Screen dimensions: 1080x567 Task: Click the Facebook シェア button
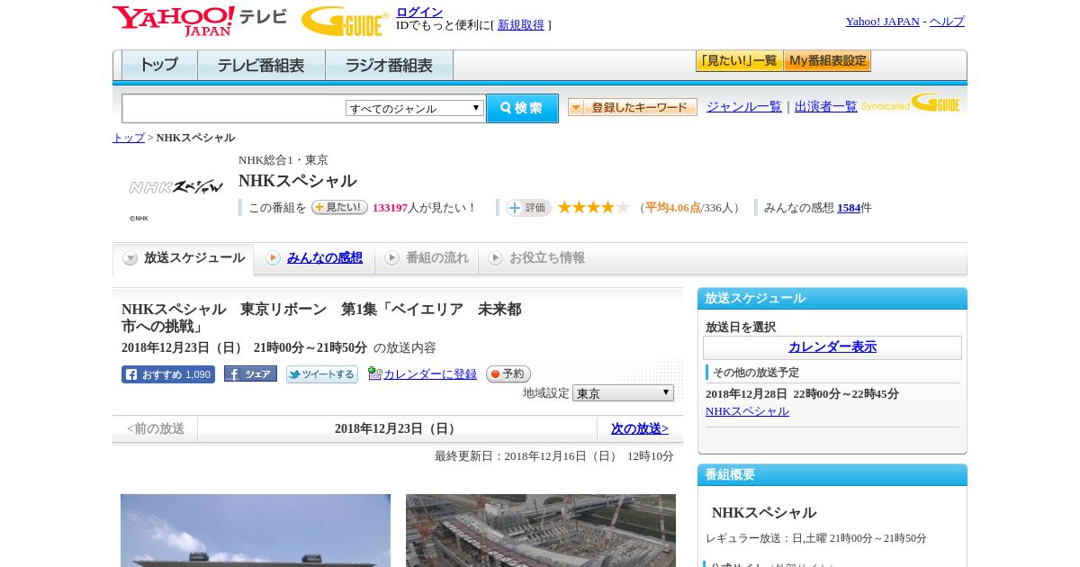coord(250,374)
